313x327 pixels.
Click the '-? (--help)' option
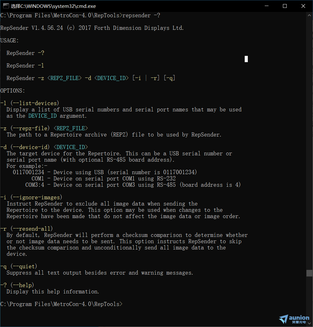pyautogui.click(x=17, y=285)
